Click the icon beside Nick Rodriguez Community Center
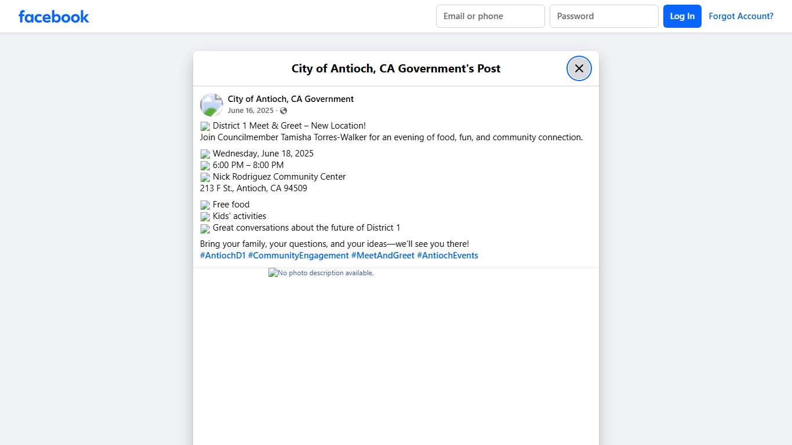792x445 pixels. pyautogui.click(x=205, y=177)
